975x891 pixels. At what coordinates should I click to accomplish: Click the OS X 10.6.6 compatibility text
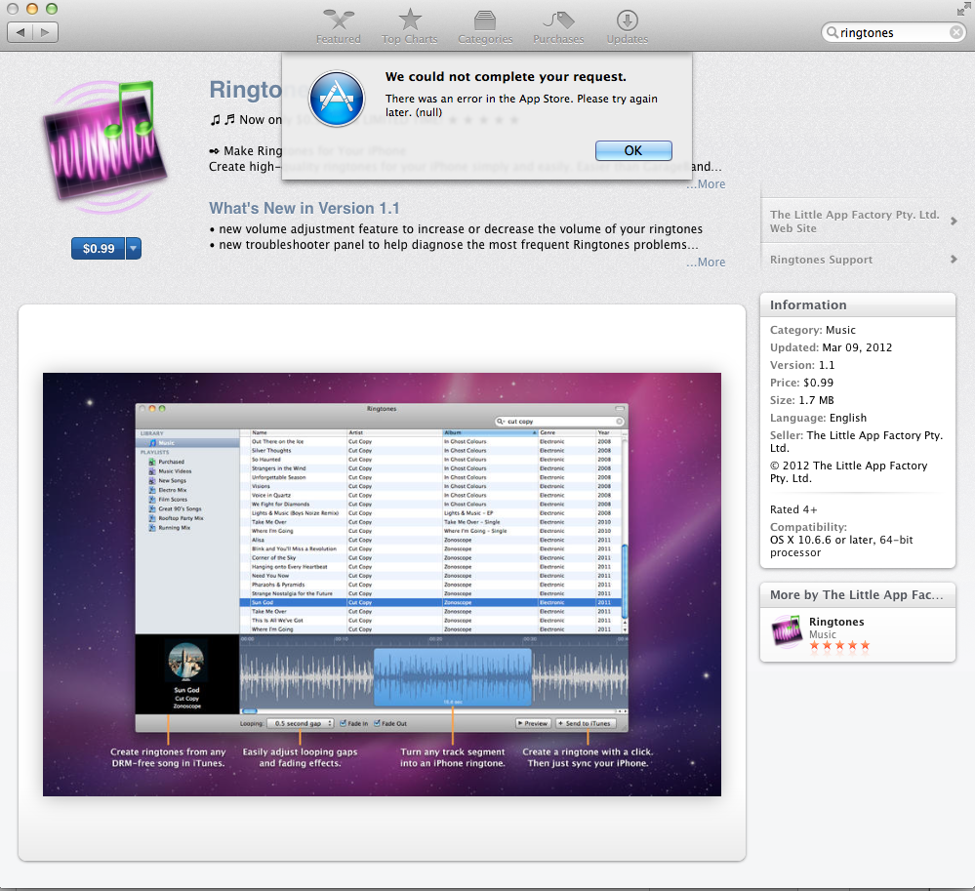841,547
